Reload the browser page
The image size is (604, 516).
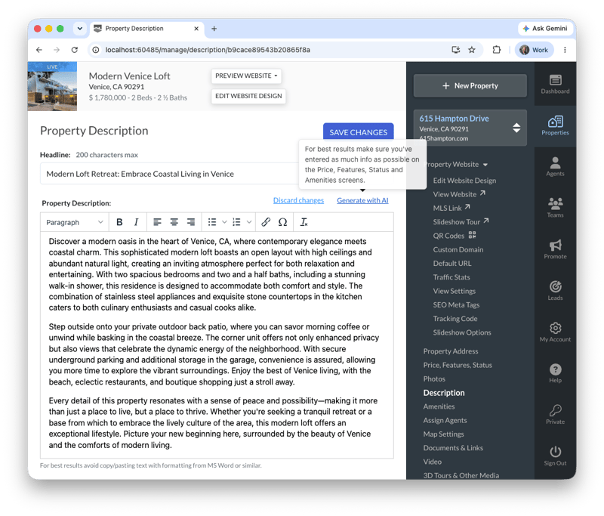[74, 50]
